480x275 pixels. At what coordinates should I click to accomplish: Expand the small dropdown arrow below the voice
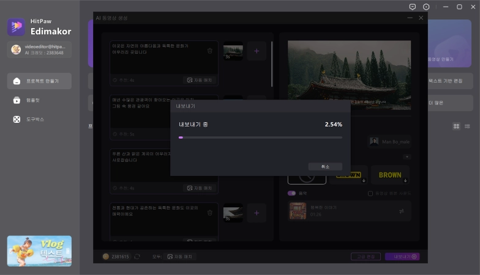[x=407, y=156]
